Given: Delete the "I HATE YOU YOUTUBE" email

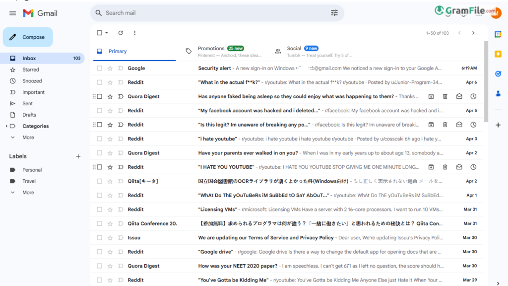Looking at the screenshot, I should pos(445,167).
